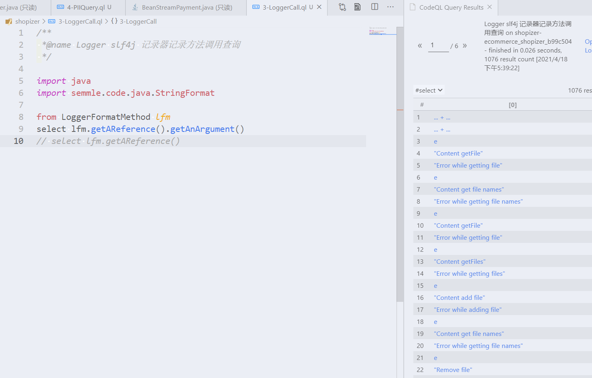Click the partially visible 'Op' link in results
This screenshot has height=378, width=592.
pyautogui.click(x=588, y=42)
